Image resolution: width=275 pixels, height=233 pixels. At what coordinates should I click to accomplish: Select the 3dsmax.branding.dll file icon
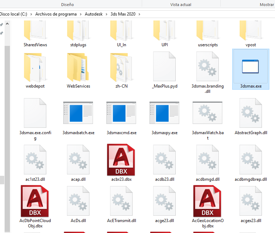pos(207,66)
